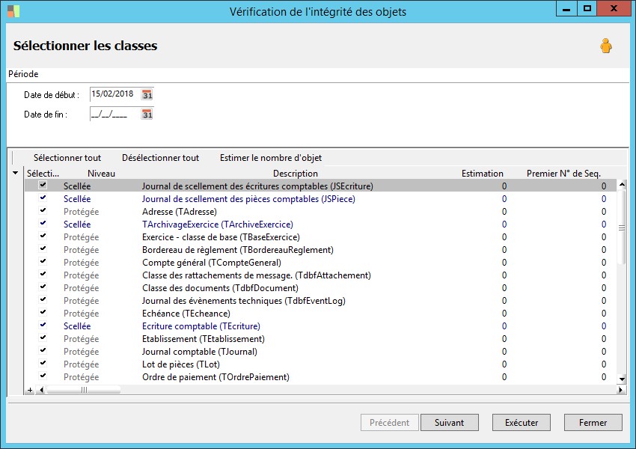The image size is (636, 449).
Task: Click the plus icon below the grid
Action: click(30, 390)
